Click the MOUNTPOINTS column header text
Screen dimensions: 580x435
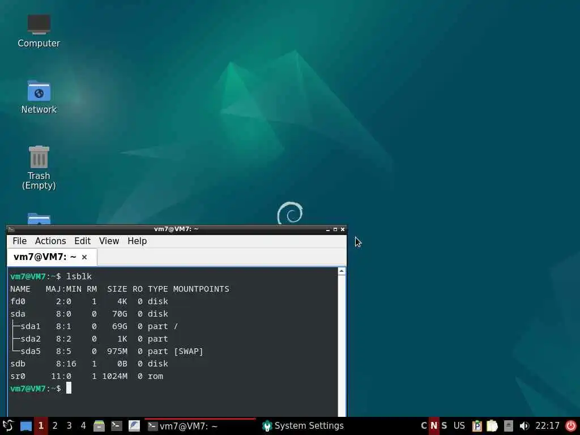tap(201, 289)
